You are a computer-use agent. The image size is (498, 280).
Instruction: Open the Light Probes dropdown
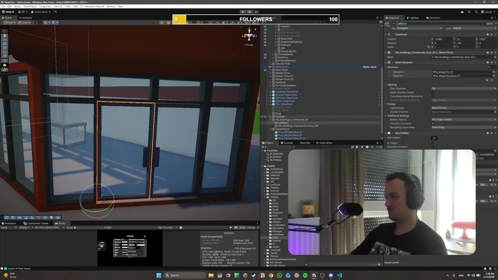point(464,108)
